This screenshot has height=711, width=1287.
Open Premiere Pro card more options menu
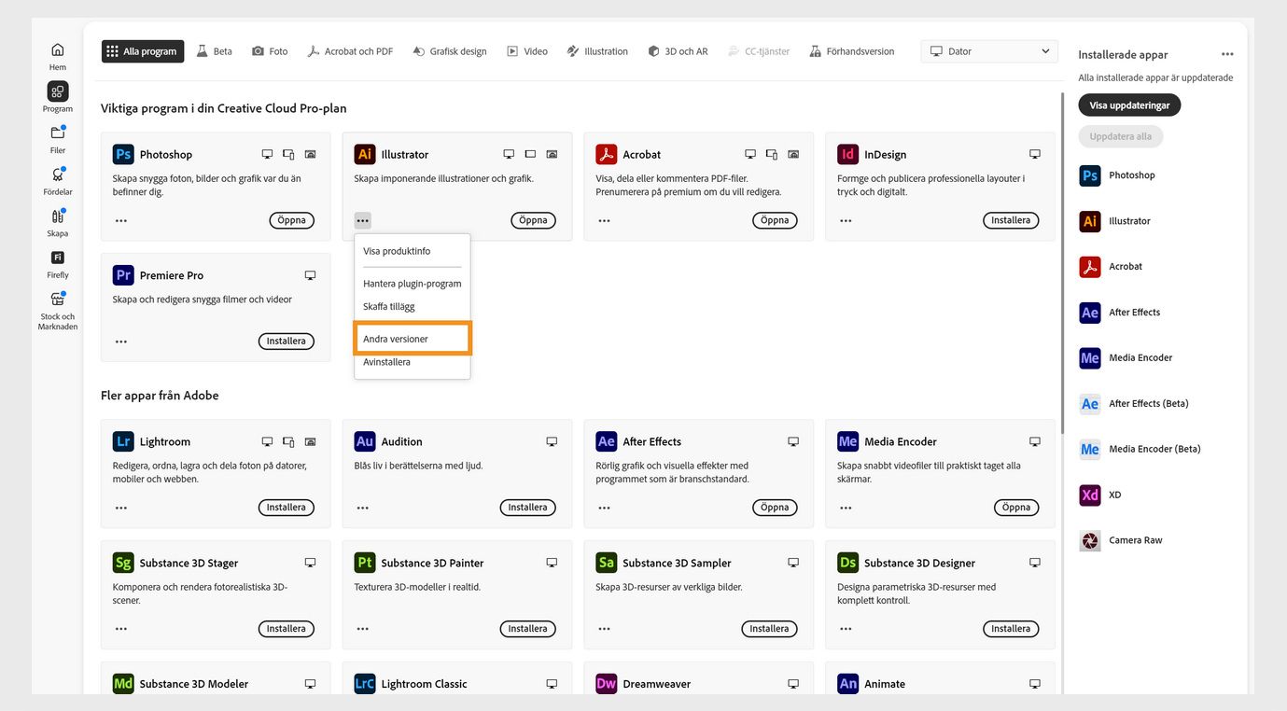(121, 342)
